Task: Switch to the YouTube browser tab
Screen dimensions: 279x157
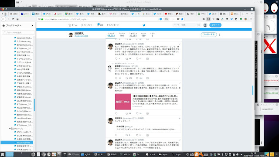Action: click(x=169, y=14)
